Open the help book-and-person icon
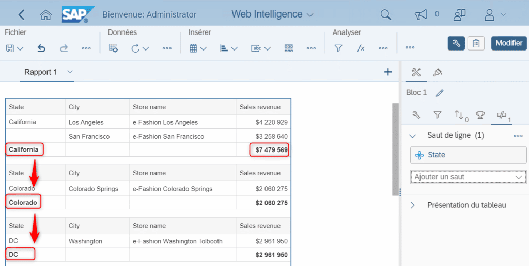This screenshot has width=529, height=266. tap(459, 14)
